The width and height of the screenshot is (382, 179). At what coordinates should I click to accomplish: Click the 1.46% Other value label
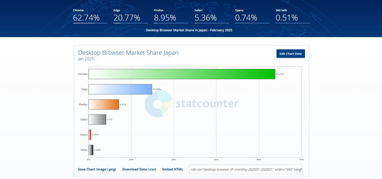[97, 150]
